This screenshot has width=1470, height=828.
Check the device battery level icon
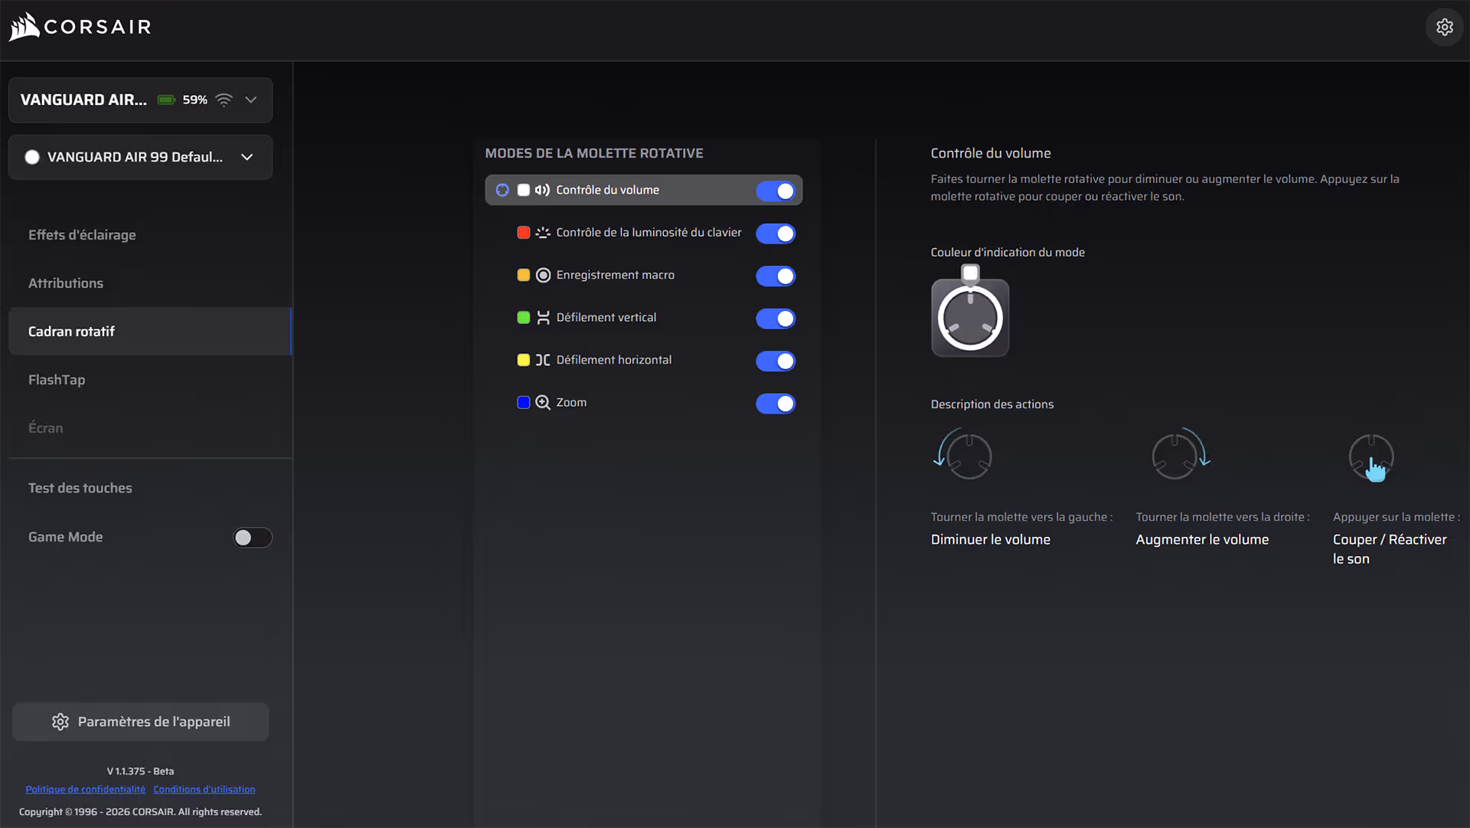166,100
